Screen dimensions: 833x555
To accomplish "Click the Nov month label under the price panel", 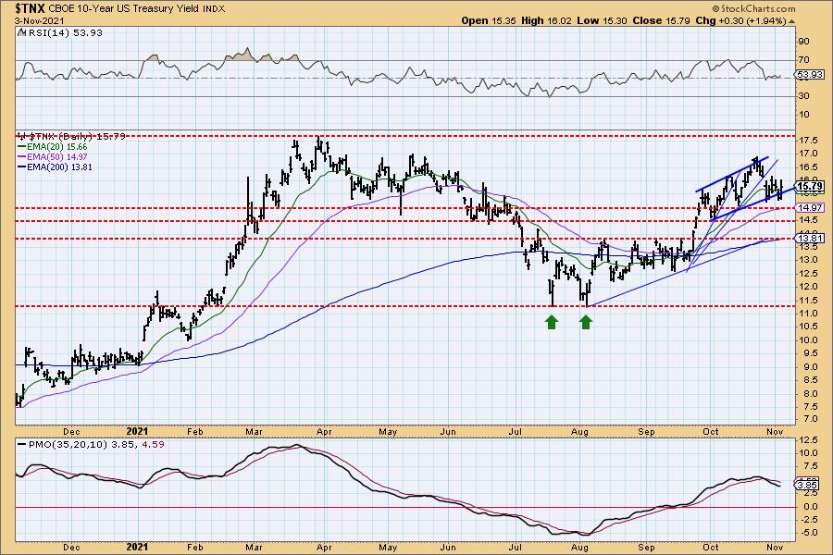I will pos(775,432).
